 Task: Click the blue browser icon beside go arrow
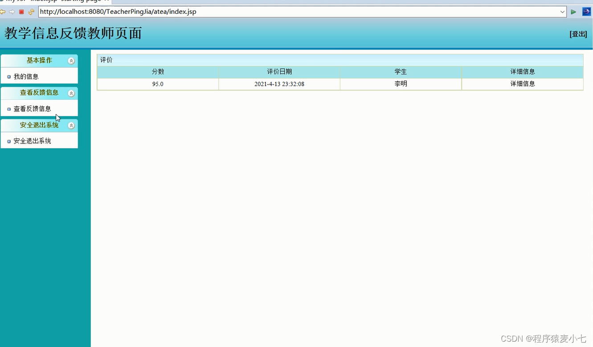click(586, 12)
